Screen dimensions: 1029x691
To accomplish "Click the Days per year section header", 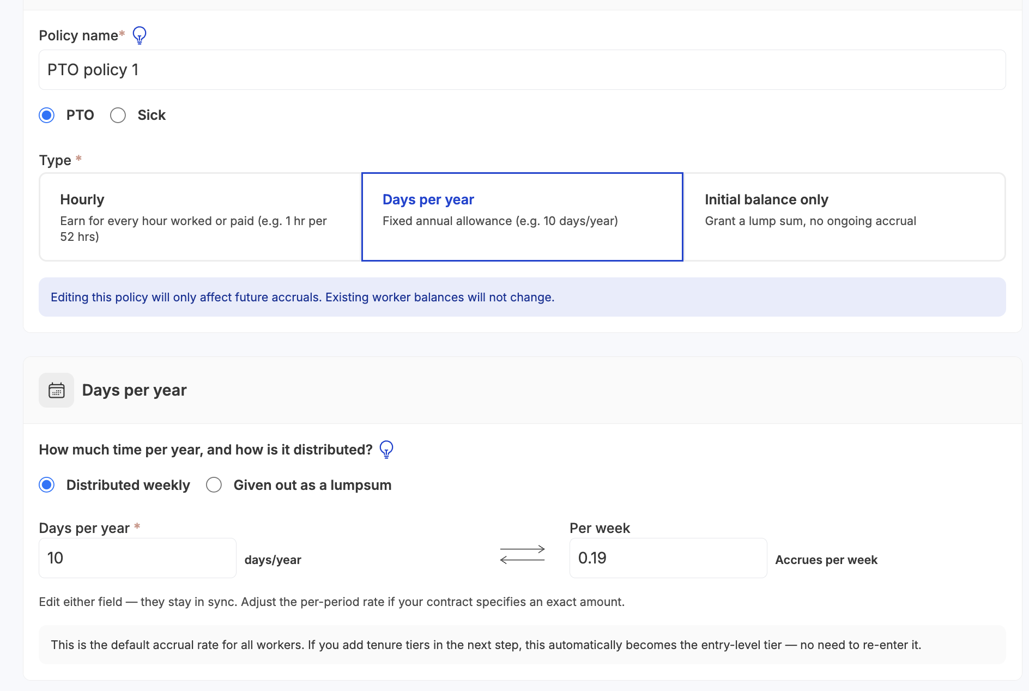I will (x=134, y=390).
